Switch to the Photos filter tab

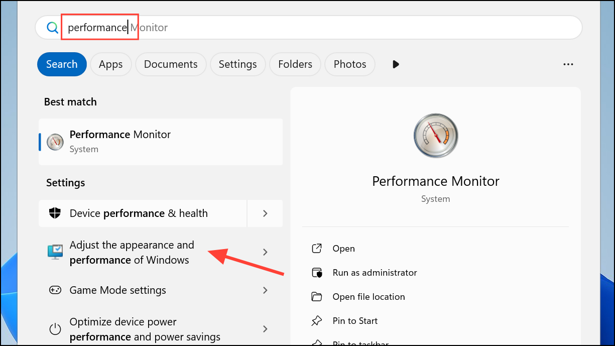pyautogui.click(x=350, y=64)
